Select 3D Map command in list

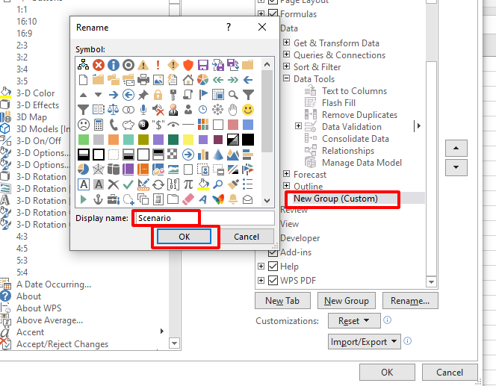click(x=31, y=117)
